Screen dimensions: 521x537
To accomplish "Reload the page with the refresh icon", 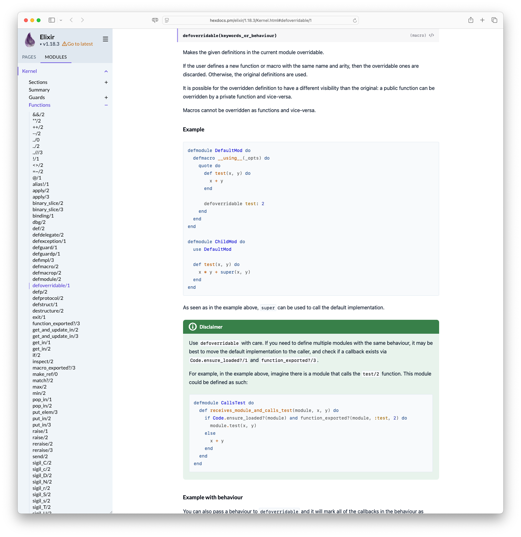I will [x=354, y=20].
